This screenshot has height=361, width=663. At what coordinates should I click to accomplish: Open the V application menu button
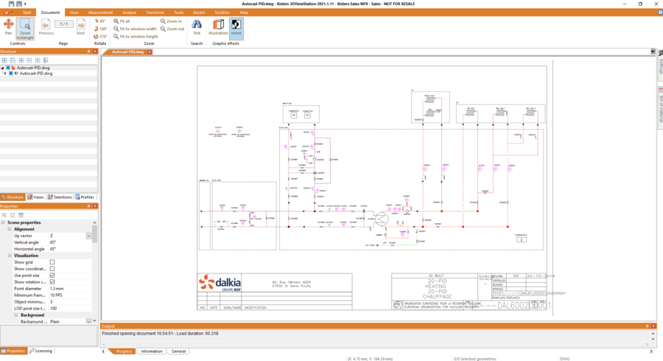pyautogui.click(x=7, y=13)
